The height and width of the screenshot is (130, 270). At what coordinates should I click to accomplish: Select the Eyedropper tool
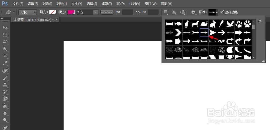[5, 63]
